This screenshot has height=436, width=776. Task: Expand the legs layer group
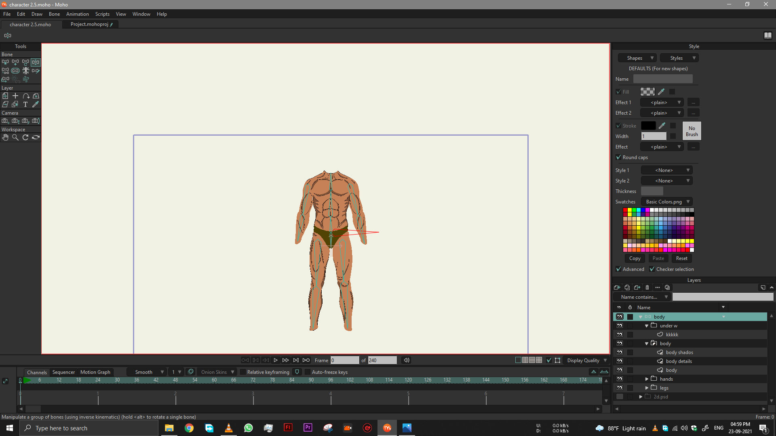(x=647, y=388)
